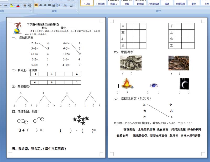The width and height of the screenshot is (210, 162).
Task: Apply borders to selection
Action: (x=71, y=5)
